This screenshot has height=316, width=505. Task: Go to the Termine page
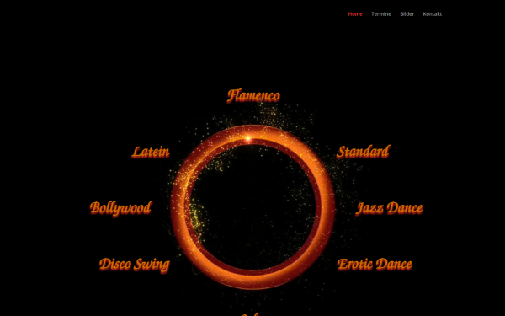point(381,13)
